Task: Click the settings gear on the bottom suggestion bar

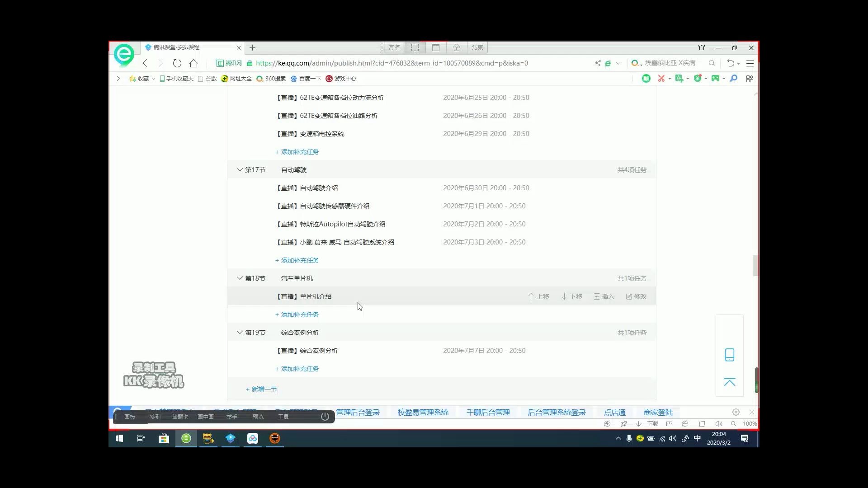Action: (736, 412)
